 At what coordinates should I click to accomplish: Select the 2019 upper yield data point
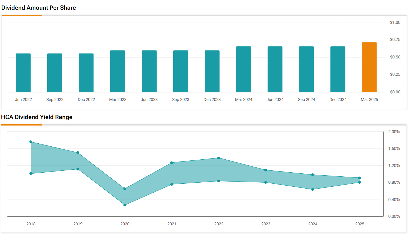click(78, 153)
